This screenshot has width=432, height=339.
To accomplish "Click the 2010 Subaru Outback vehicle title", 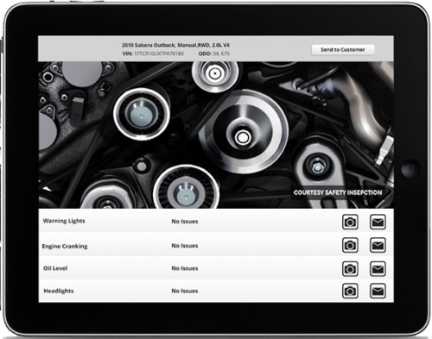I will 175,45.
